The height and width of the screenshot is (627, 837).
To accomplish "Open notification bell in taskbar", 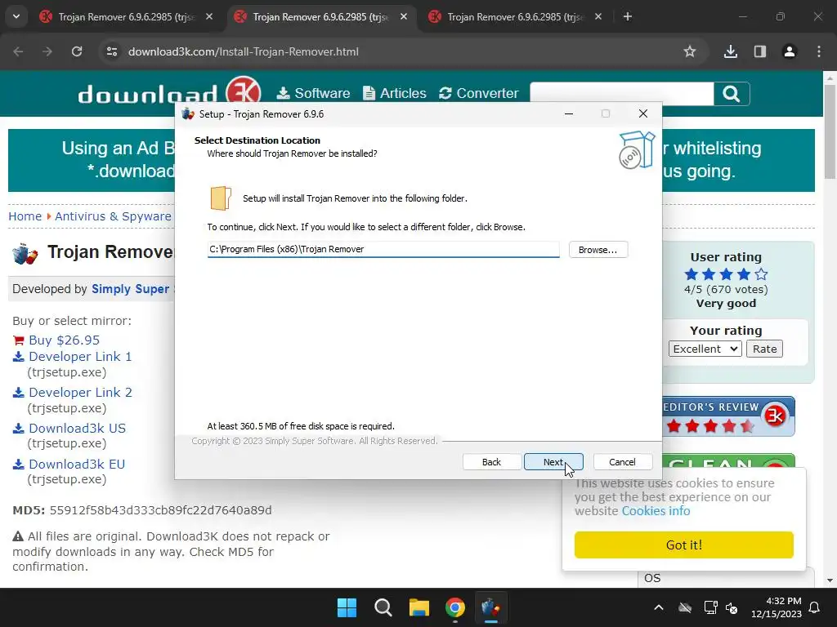I will coord(814,607).
